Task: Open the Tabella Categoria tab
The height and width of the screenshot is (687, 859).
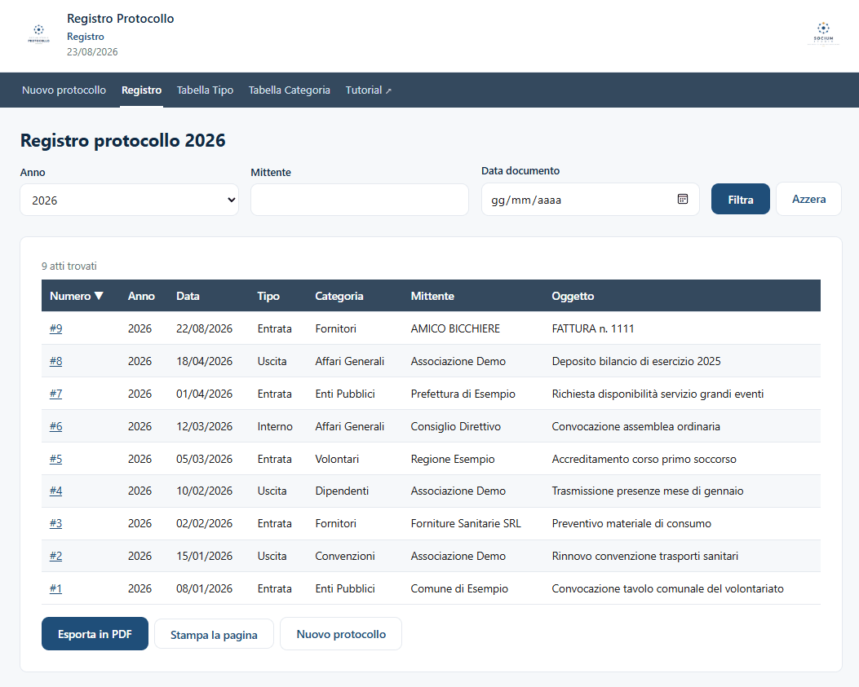Action: click(x=290, y=90)
